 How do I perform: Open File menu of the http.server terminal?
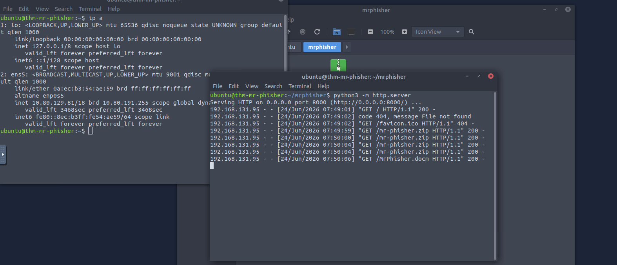click(218, 86)
